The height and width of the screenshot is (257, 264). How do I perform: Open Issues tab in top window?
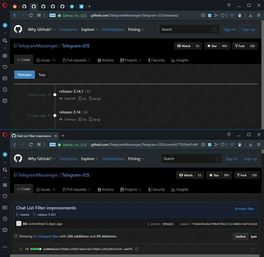coord(46,60)
